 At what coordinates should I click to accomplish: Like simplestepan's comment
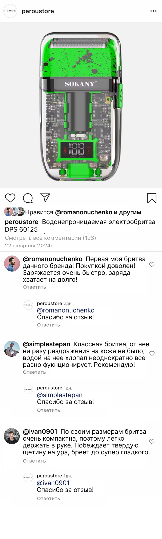tap(152, 353)
